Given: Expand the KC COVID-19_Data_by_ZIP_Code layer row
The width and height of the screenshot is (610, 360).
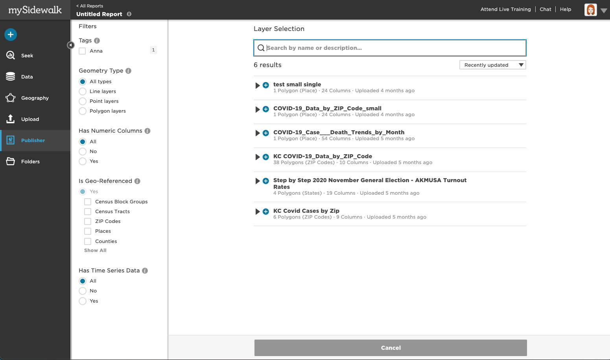Looking at the screenshot, I should point(258,157).
